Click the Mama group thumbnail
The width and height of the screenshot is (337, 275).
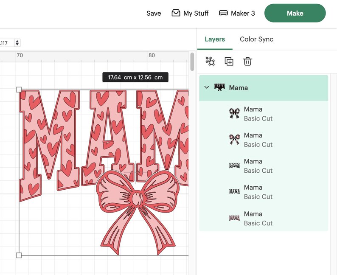pos(220,87)
